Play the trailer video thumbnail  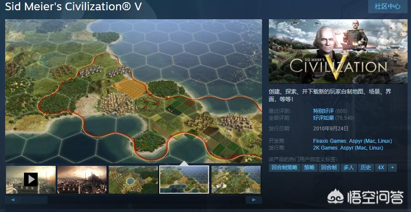(x=31, y=180)
